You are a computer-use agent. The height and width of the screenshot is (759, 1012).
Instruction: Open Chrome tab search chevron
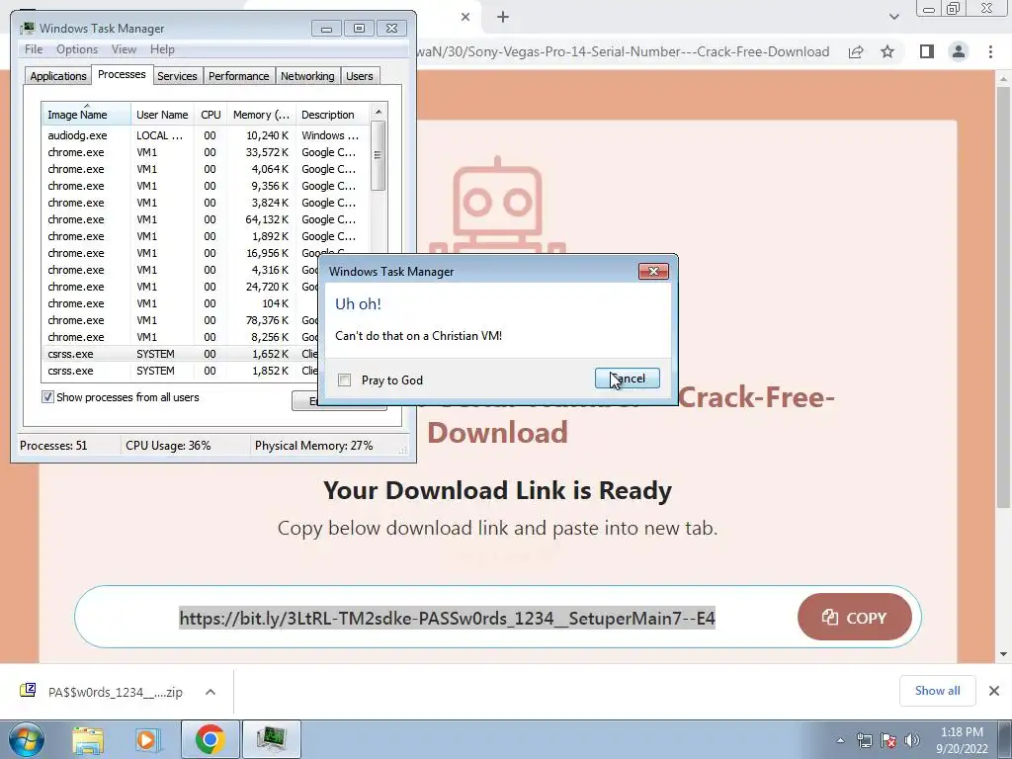(x=893, y=17)
